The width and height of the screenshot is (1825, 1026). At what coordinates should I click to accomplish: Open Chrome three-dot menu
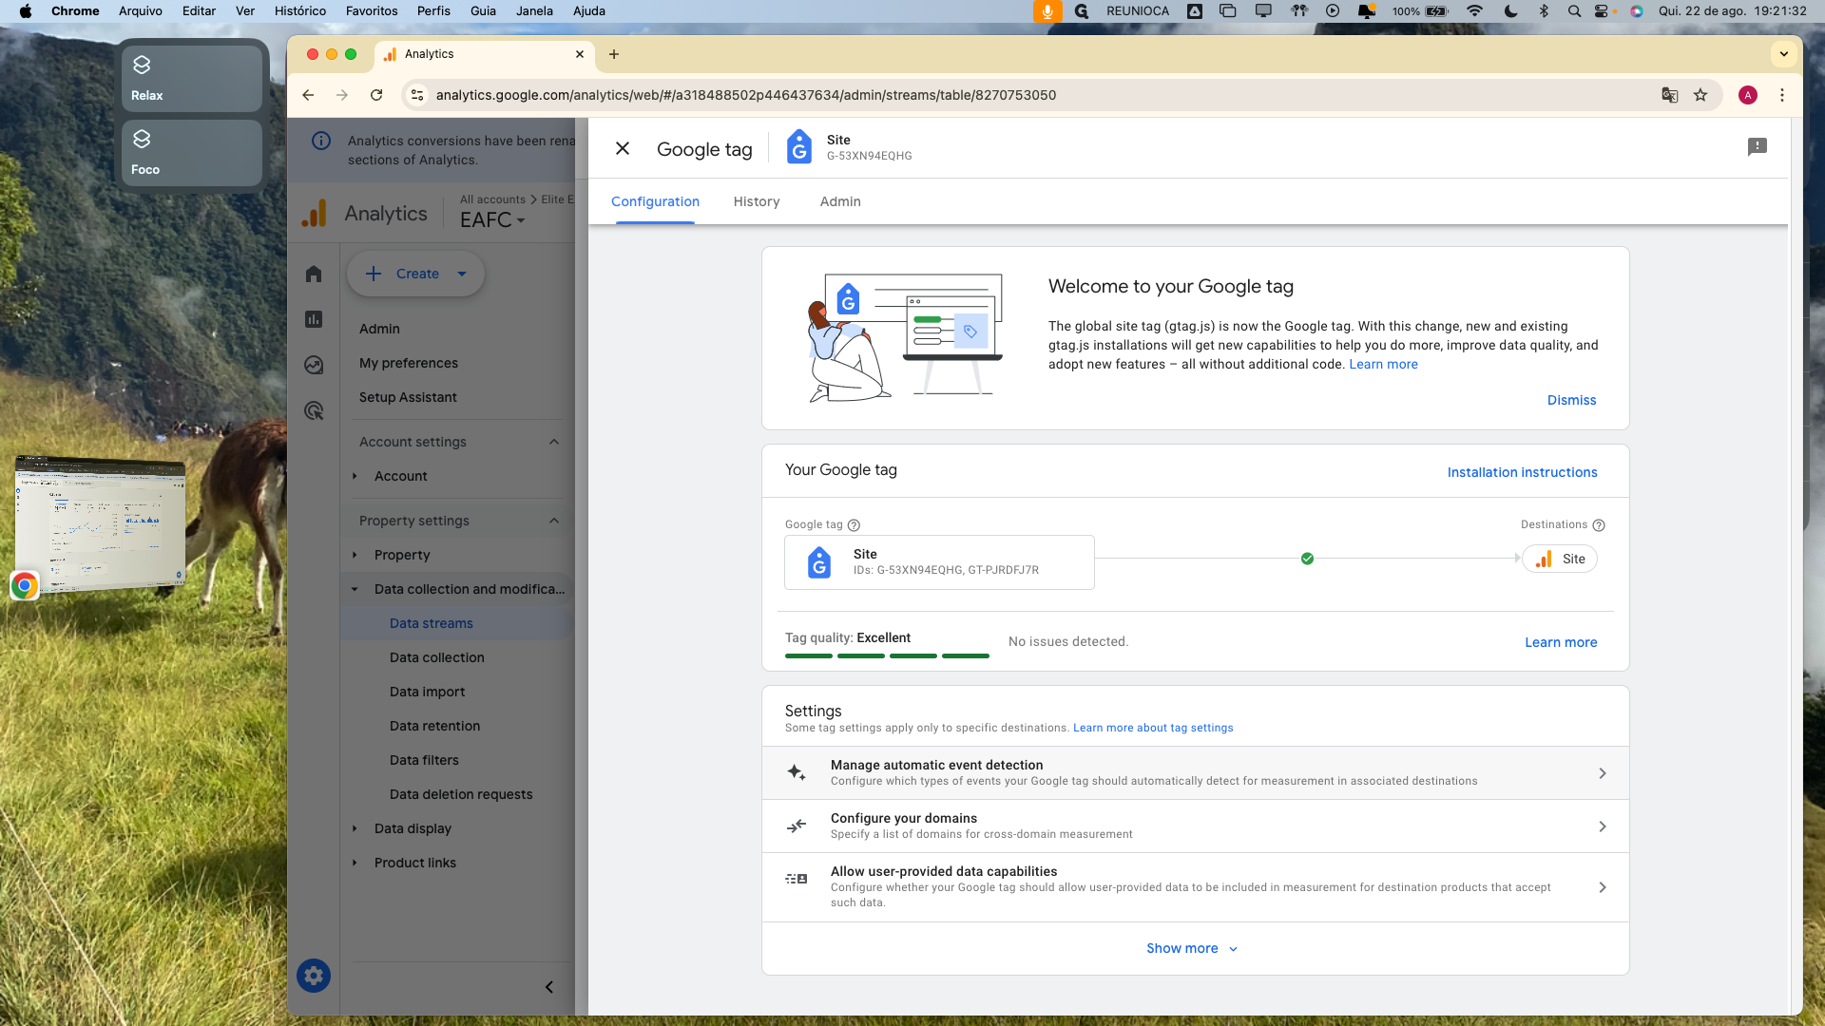[x=1782, y=95]
